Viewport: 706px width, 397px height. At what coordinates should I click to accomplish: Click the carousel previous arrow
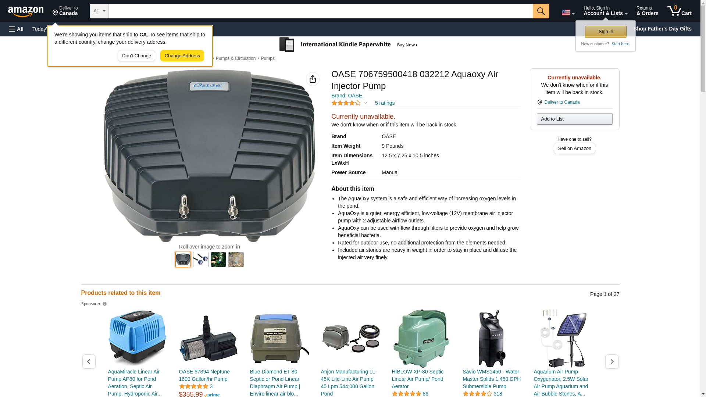pyautogui.click(x=89, y=362)
